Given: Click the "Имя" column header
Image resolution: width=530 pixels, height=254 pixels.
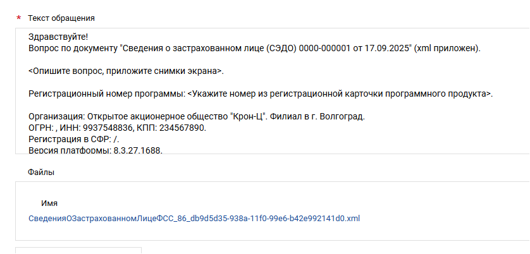Looking at the screenshot, I should pyautogui.click(x=49, y=203).
